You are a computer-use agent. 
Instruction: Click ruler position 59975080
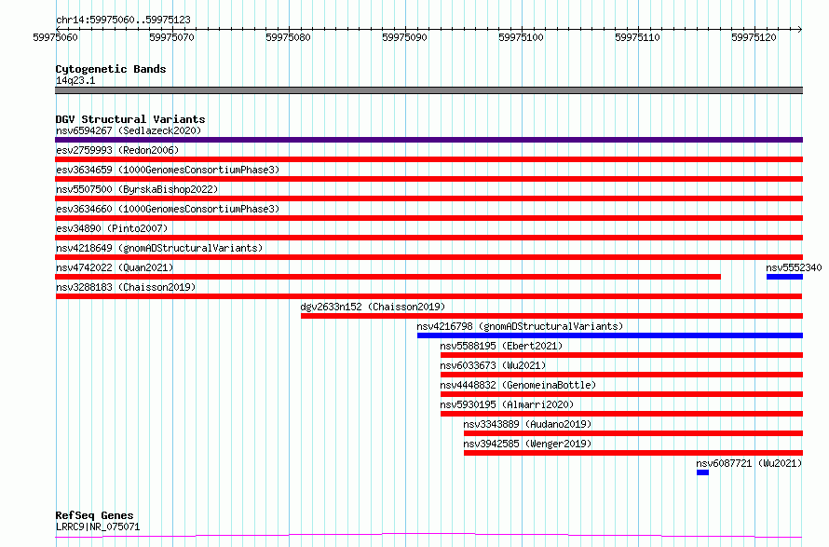click(288, 37)
